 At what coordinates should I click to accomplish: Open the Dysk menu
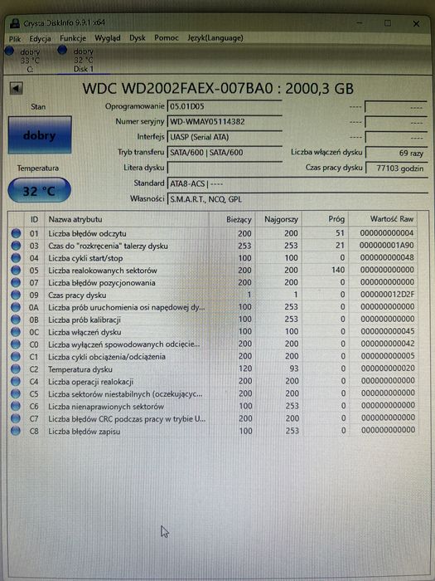[138, 38]
